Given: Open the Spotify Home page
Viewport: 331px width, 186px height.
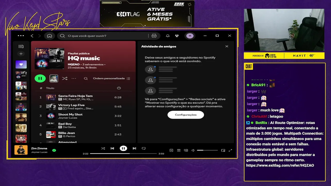Looking at the screenshot, I should pyautogui.click(x=49, y=36).
